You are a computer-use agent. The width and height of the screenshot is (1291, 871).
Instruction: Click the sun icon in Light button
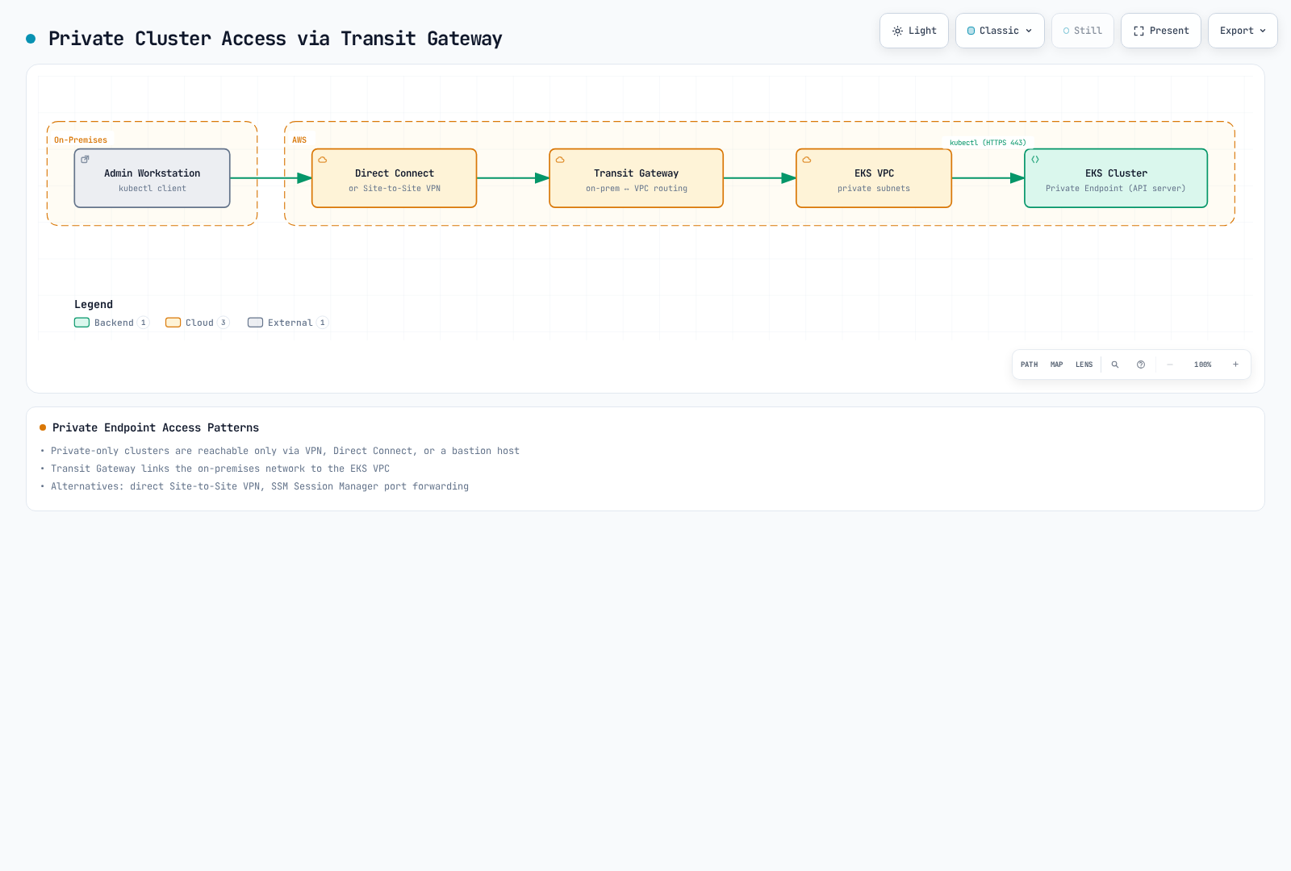897,31
